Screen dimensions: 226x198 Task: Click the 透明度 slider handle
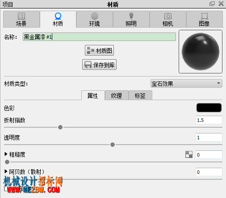click(113, 145)
